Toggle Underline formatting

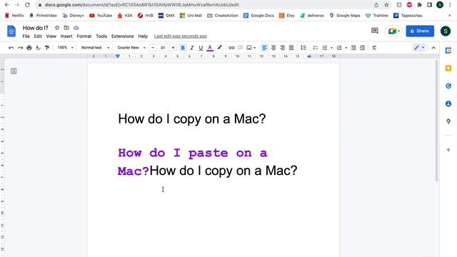click(x=201, y=48)
